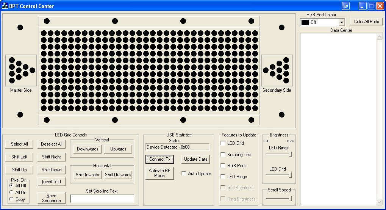Image resolution: width=386 pixels, height=210 pixels.
Task: Click the tip pod of Secondary Side triangle
Action: coord(266,70)
